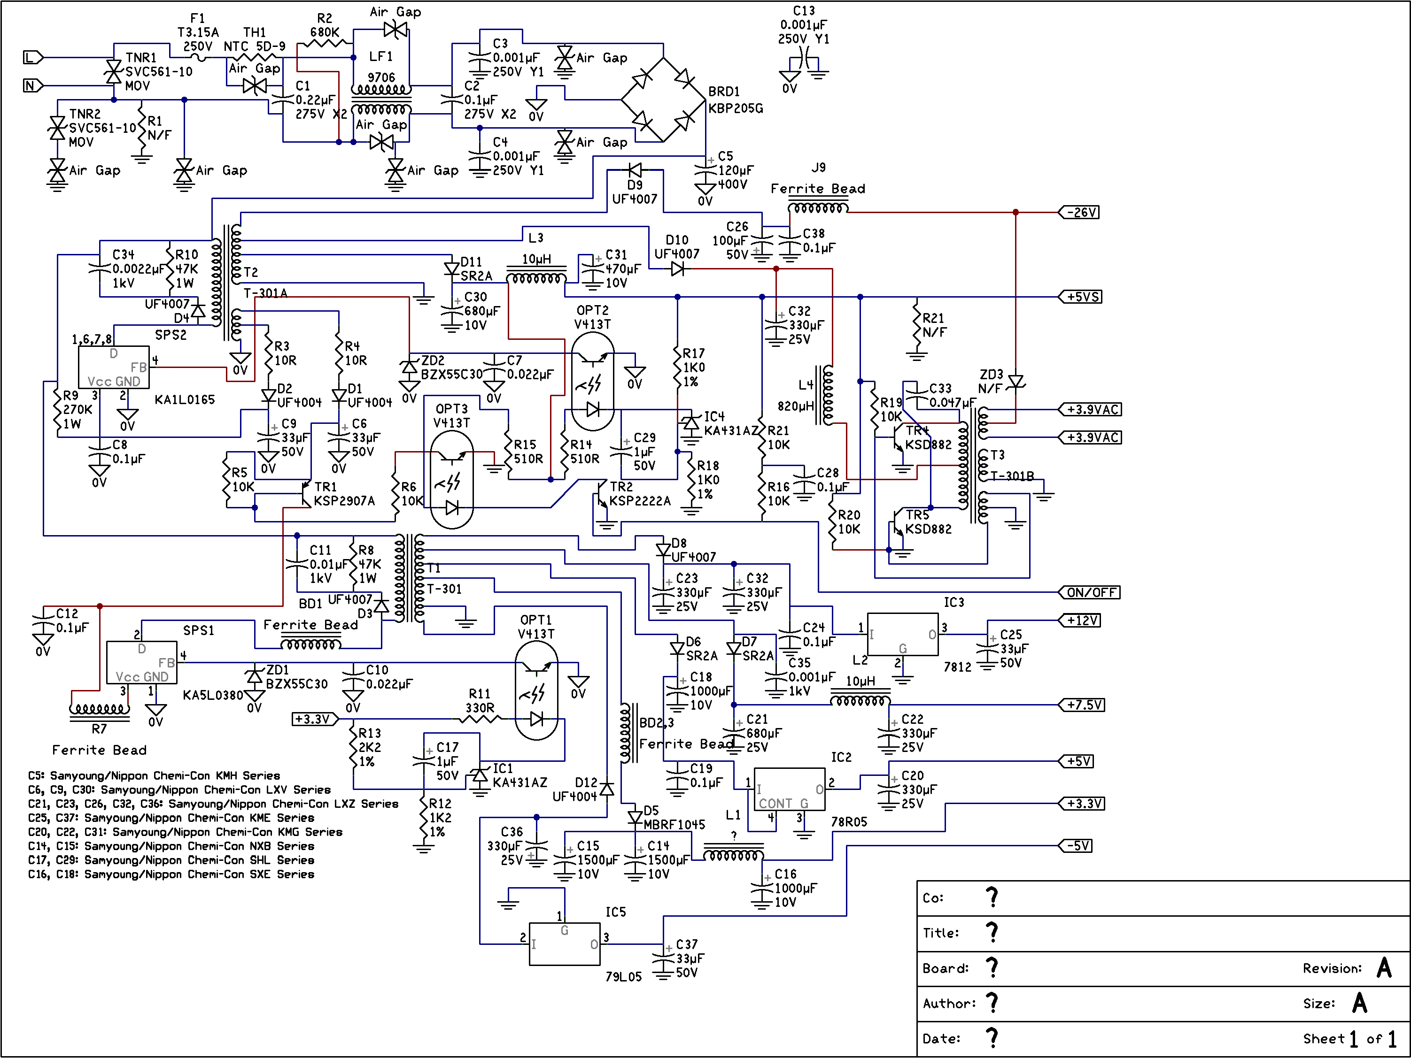
Task: Select the SPS2 KA1L0165 controller box
Action: [x=114, y=367]
